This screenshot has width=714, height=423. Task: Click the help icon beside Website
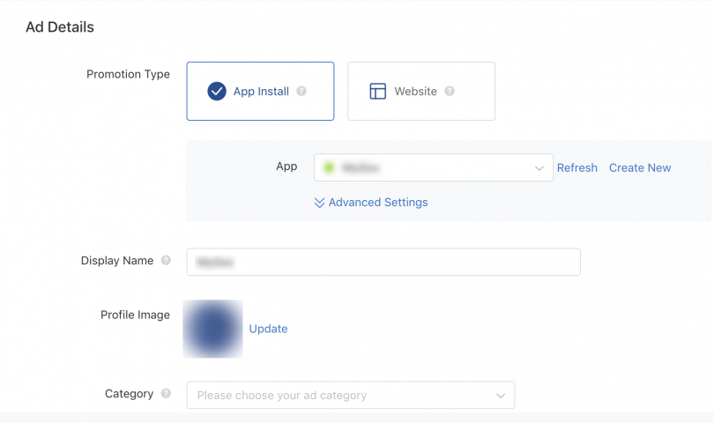pos(450,91)
